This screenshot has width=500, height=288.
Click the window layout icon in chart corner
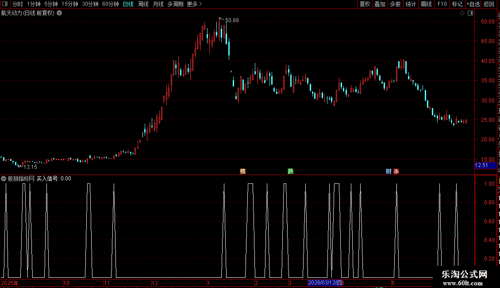(x=470, y=13)
